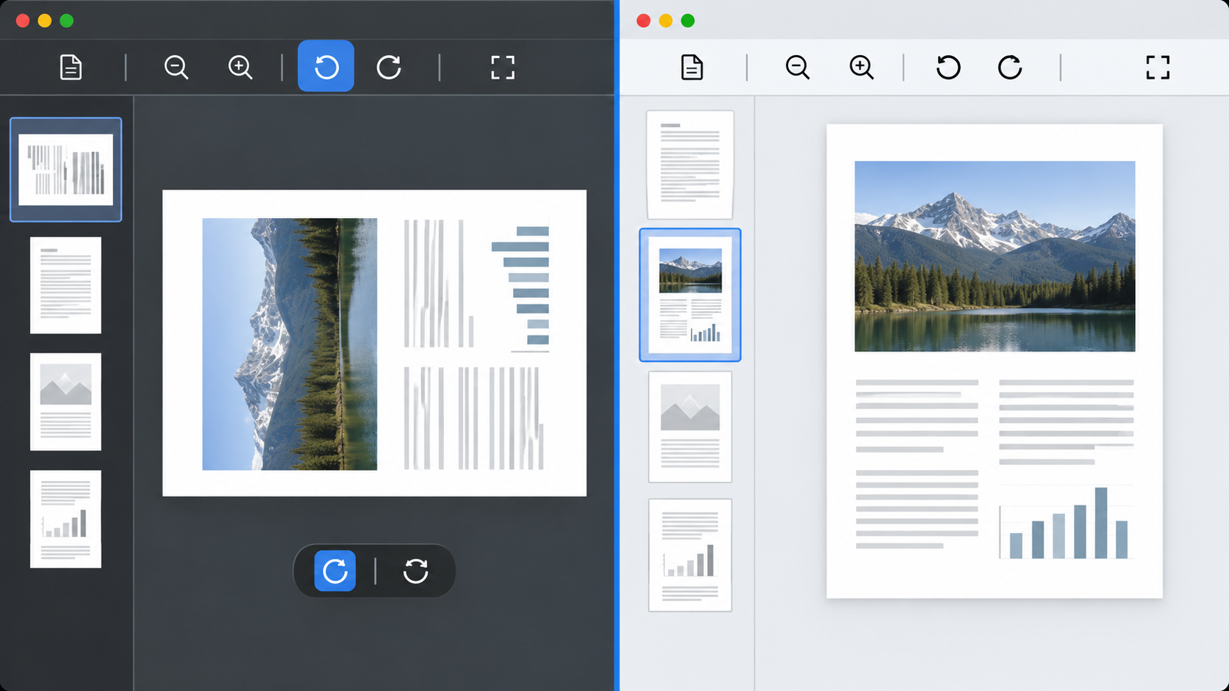
Task: Select the rotated first page thumbnail in dark sidebar
Action: (x=65, y=170)
